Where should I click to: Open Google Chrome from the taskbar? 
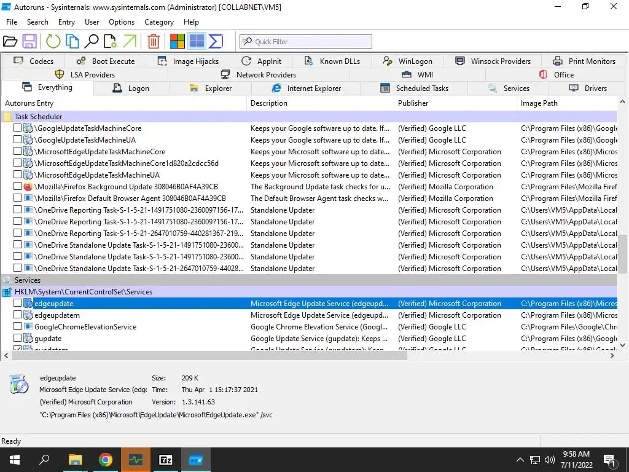click(x=106, y=460)
